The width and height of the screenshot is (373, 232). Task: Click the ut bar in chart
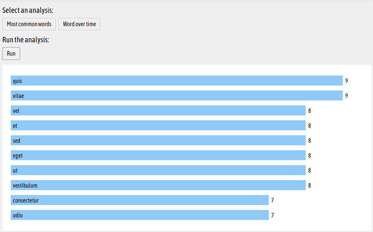(158, 171)
